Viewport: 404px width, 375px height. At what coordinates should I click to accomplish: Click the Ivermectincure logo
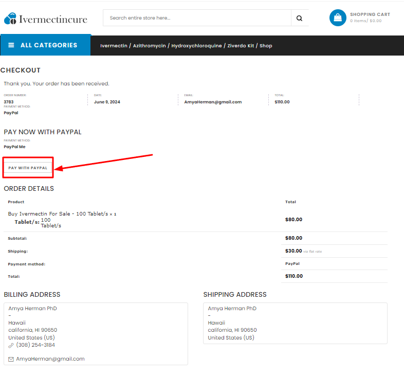46,19
